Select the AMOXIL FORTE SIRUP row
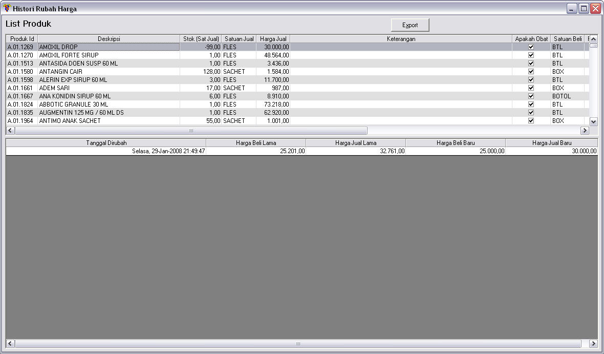 click(x=298, y=55)
